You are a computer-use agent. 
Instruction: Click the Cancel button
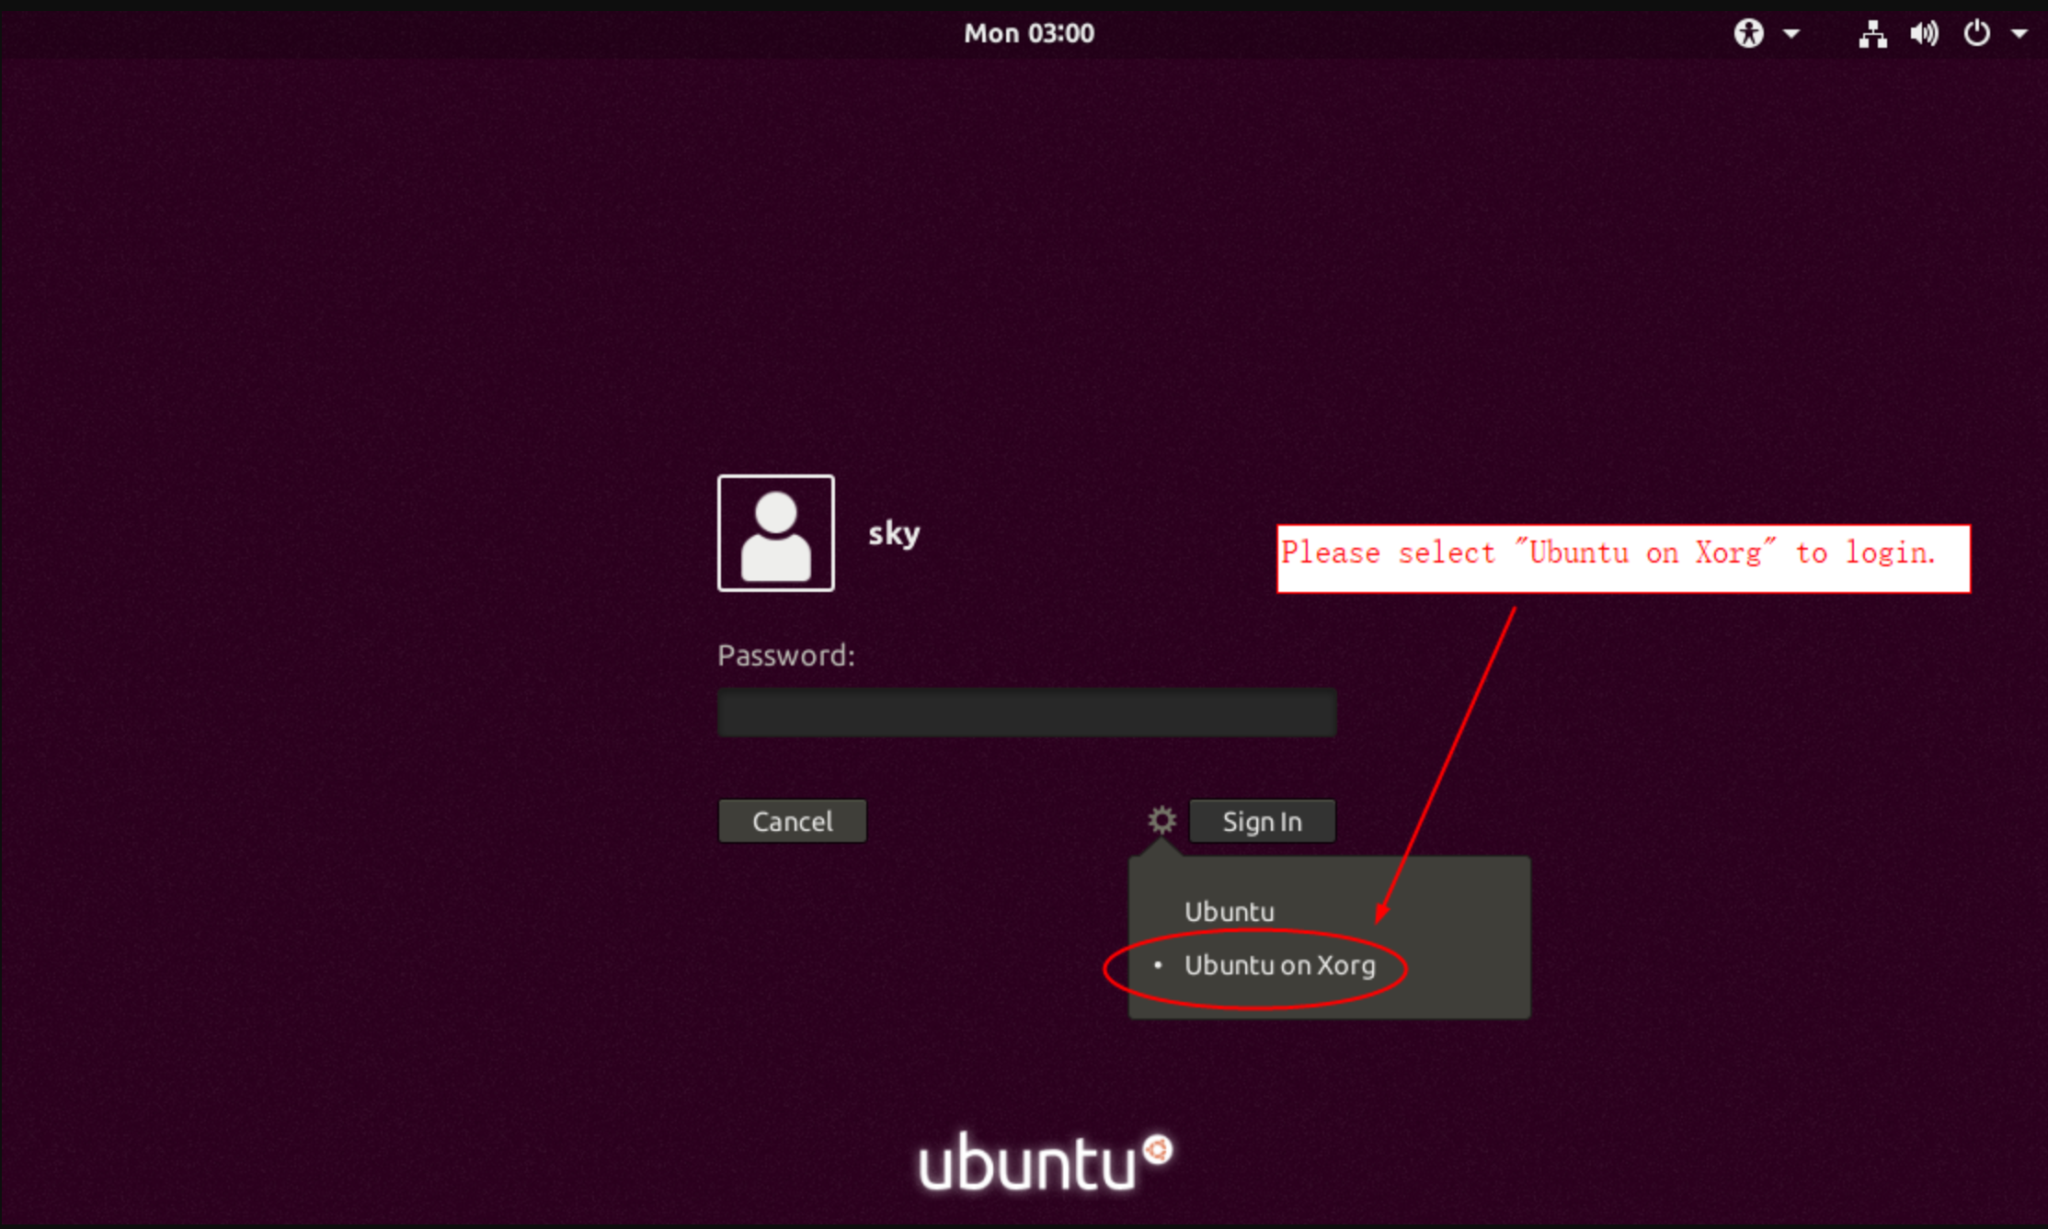coord(792,820)
